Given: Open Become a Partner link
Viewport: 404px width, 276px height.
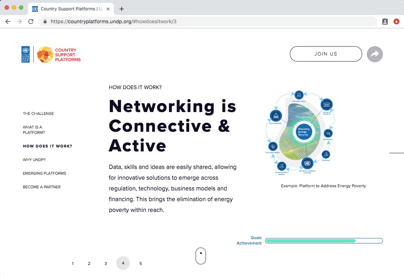Looking at the screenshot, I should (x=42, y=187).
